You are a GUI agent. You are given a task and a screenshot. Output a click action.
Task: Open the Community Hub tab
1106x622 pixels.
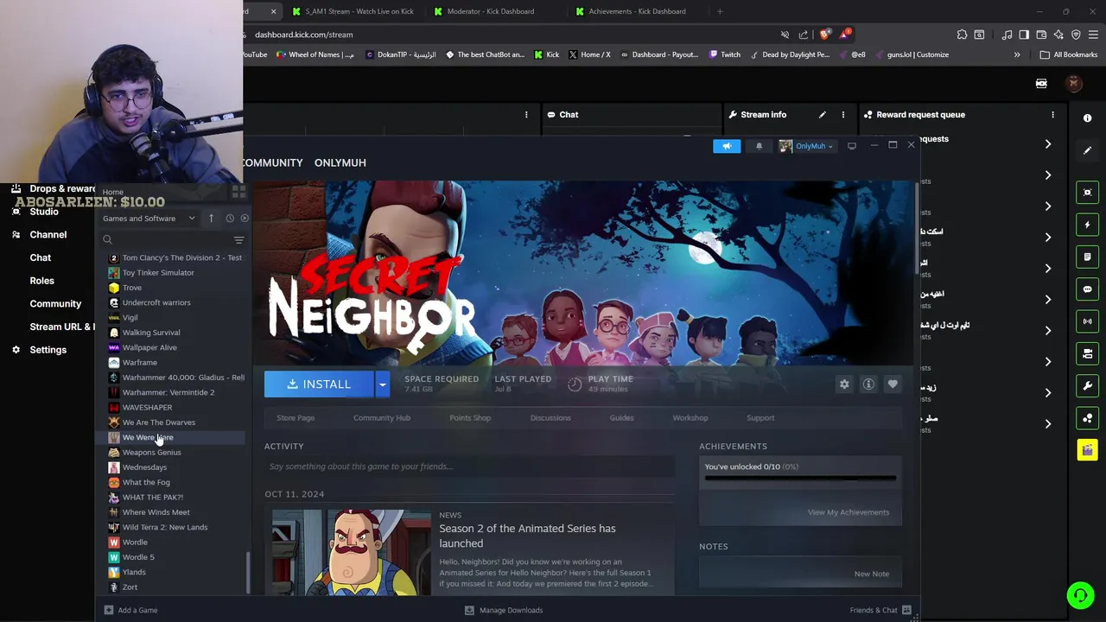tap(382, 418)
